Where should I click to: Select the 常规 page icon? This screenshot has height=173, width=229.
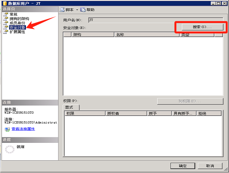(x=6, y=14)
